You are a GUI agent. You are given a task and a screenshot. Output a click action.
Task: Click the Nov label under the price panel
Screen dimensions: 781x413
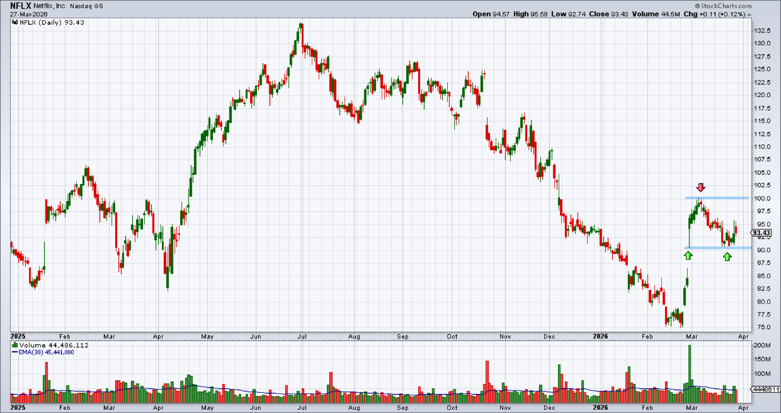(506, 337)
